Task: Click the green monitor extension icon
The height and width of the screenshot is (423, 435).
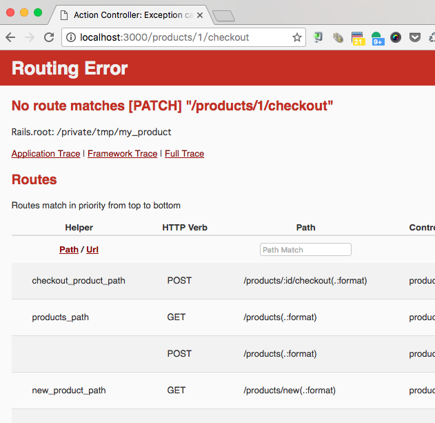Action: (318, 37)
